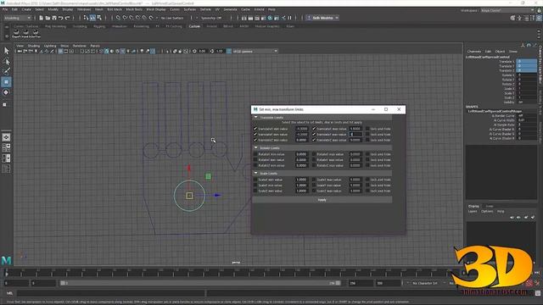The height and width of the screenshot is (305, 543).
Task: Click the shelf settings gear icon
Action: coord(7,36)
